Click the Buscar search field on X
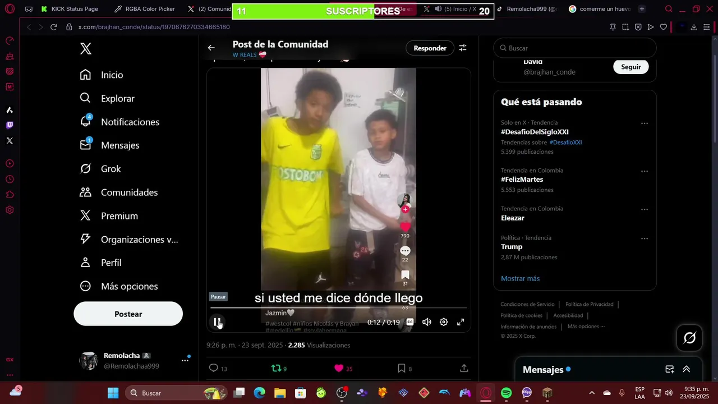The image size is (718, 404). click(574, 48)
